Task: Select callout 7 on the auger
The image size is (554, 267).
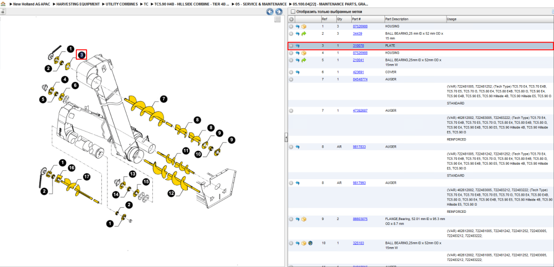Action: 163,99
